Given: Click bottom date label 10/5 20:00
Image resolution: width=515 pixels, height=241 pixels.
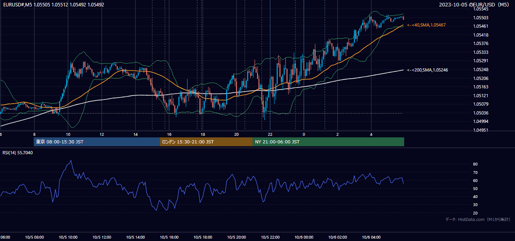Looking at the screenshot, I should (x=237, y=237).
